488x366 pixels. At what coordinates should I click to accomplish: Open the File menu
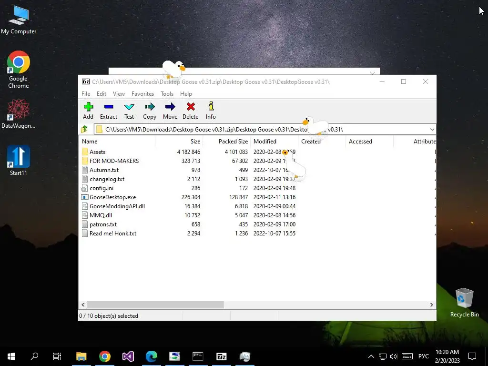point(86,94)
